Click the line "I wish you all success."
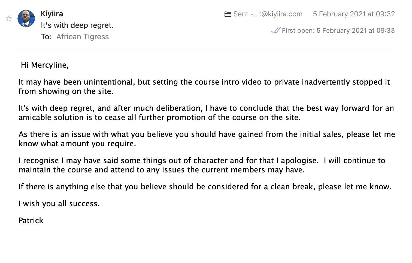Viewport: 412px width, 263px height. point(59,204)
